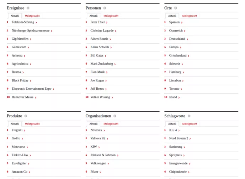The height and width of the screenshot is (179, 245).
Task: Click the arrow icon beside Produkte heading
Action: [26, 116]
